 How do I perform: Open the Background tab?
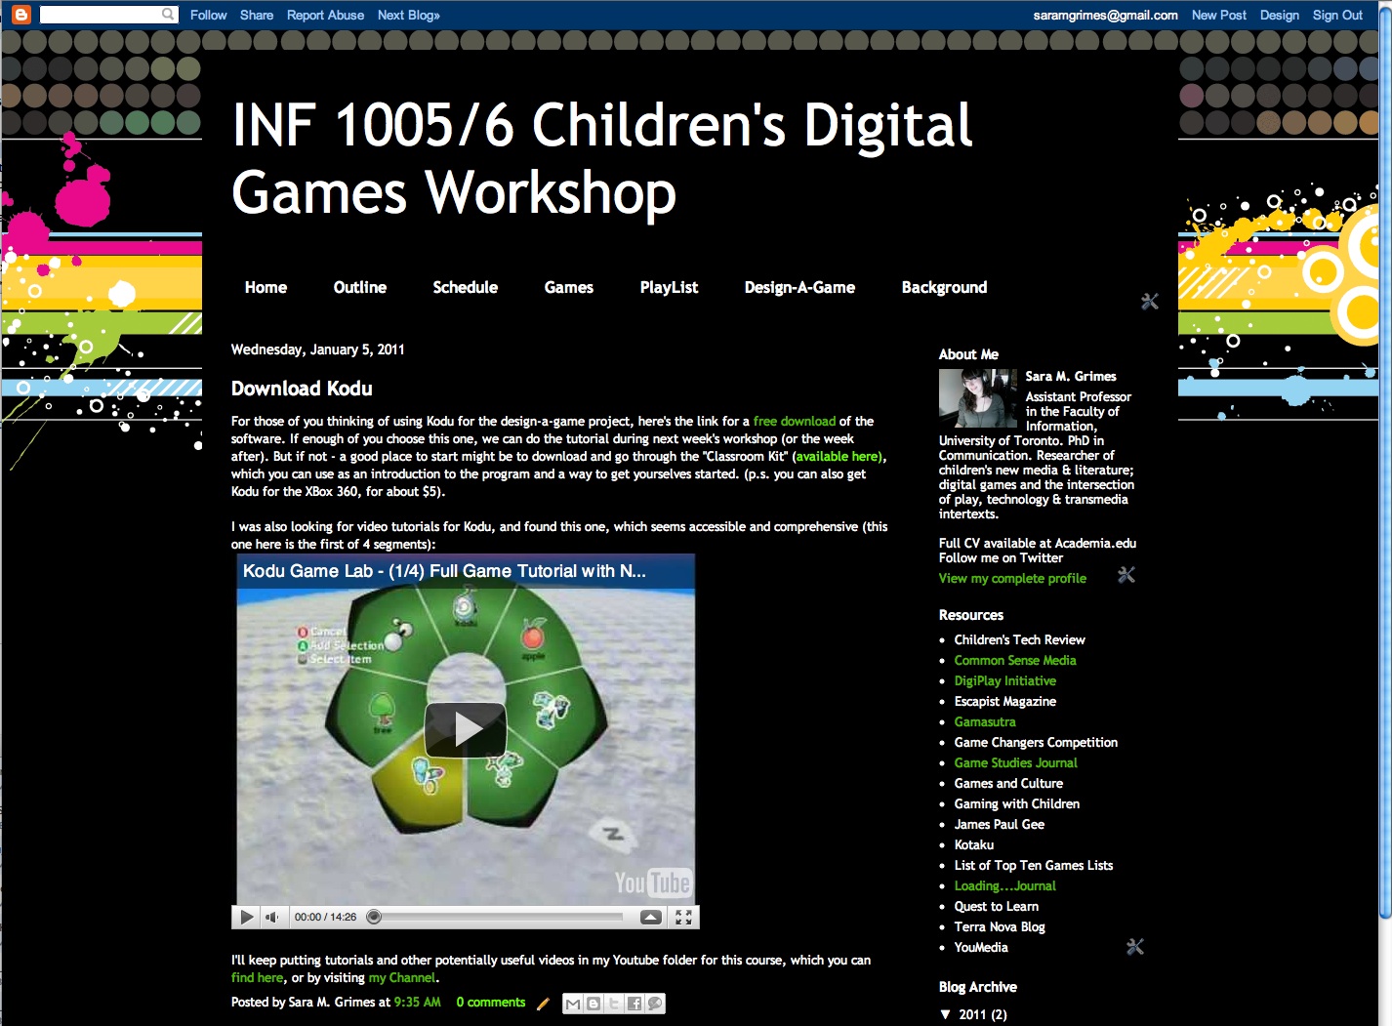[944, 287]
